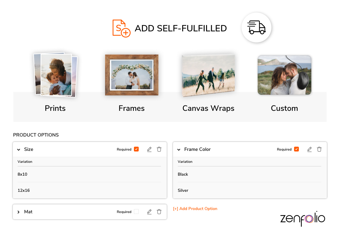Select the Canvas Wraps product category
The width and height of the screenshot is (340, 239).
coord(208,108)
